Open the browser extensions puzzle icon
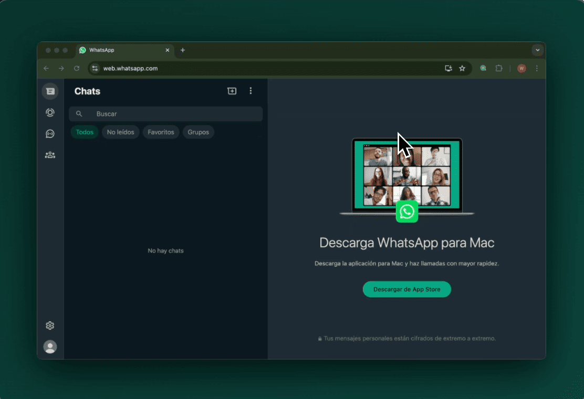 [499, 68]
